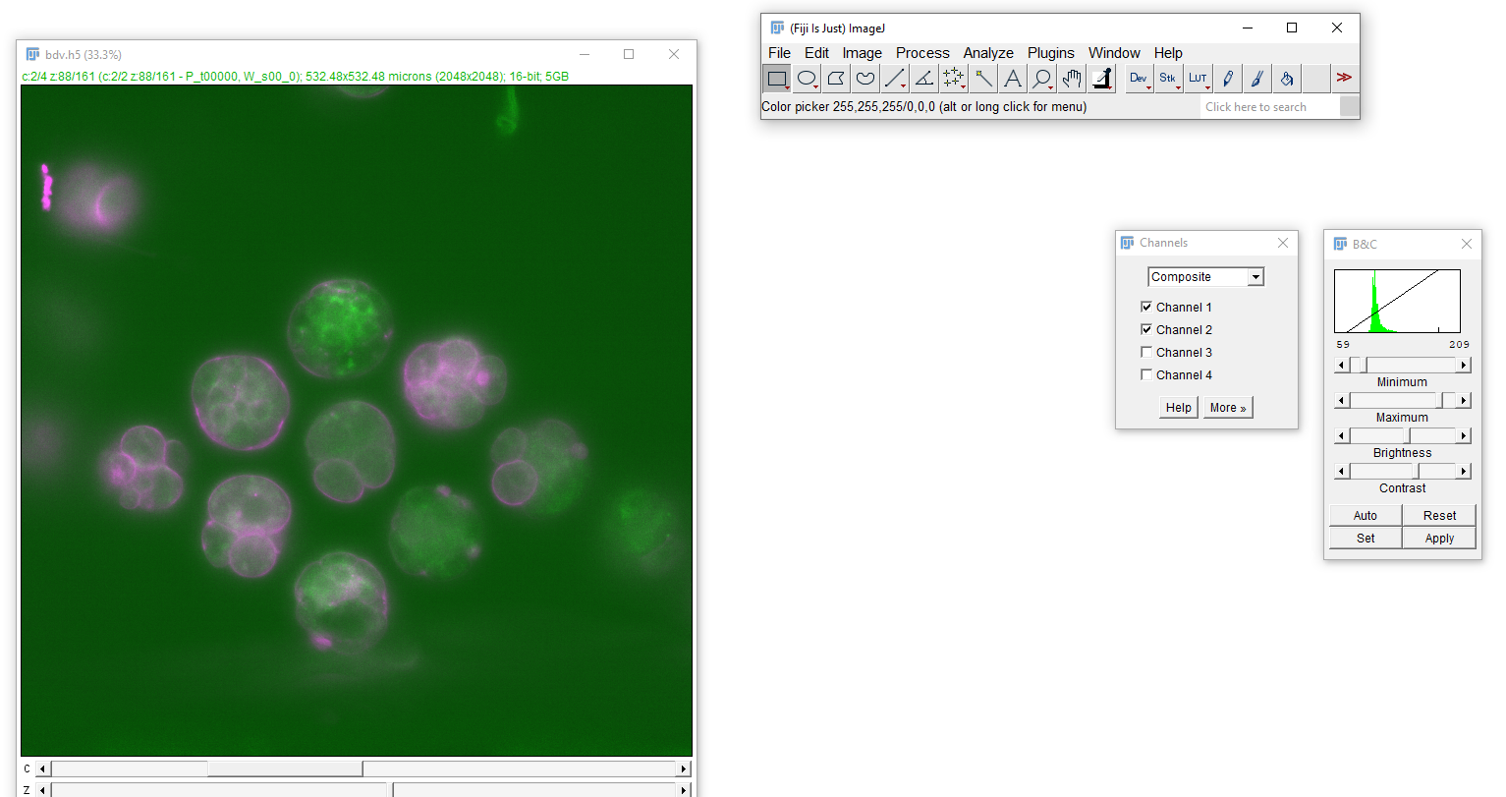Enable the Channel 4 checkbox
Viewport: 1506px width, 797px height.
coord(1146,375)
